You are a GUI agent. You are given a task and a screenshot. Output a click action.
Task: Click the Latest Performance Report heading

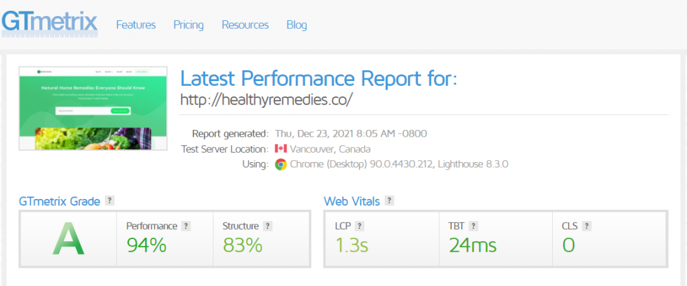(x=319, y=78)
